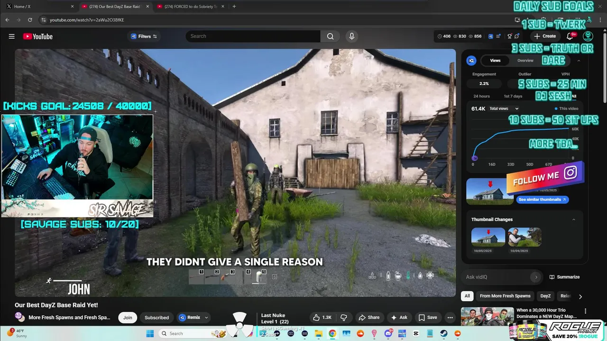Toggle This video series in chart
The height and width of the screenshot is (341, 607).
pyautogui.click(x=566, y=108)
